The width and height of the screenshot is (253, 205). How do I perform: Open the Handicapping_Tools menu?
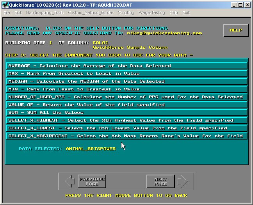point(45,12)
